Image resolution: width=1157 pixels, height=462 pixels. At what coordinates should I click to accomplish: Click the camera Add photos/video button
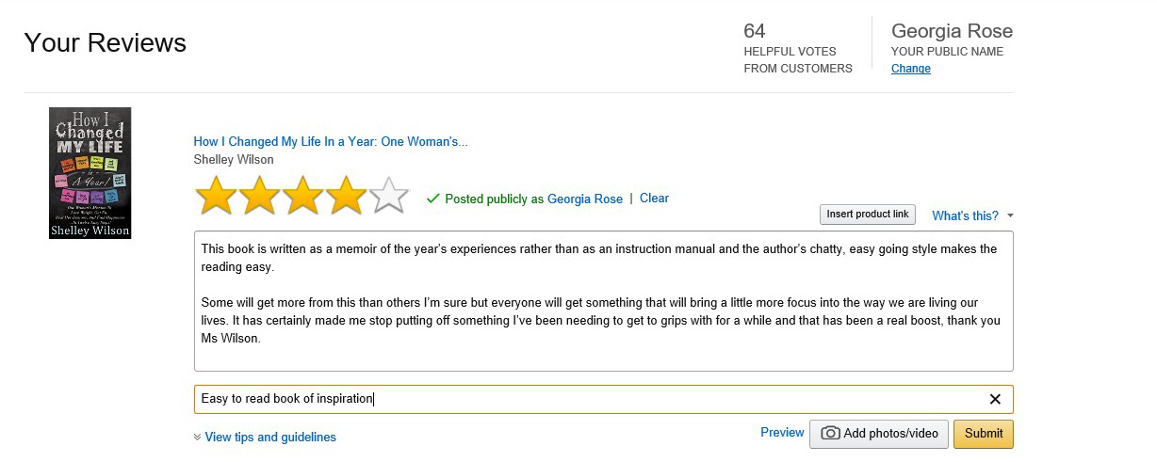click(x=879, y=433)
